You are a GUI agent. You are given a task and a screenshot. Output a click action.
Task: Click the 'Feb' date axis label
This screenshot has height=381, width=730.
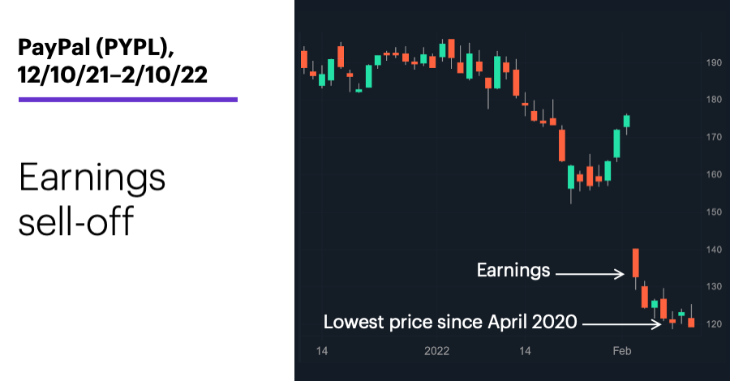(622, 351)
